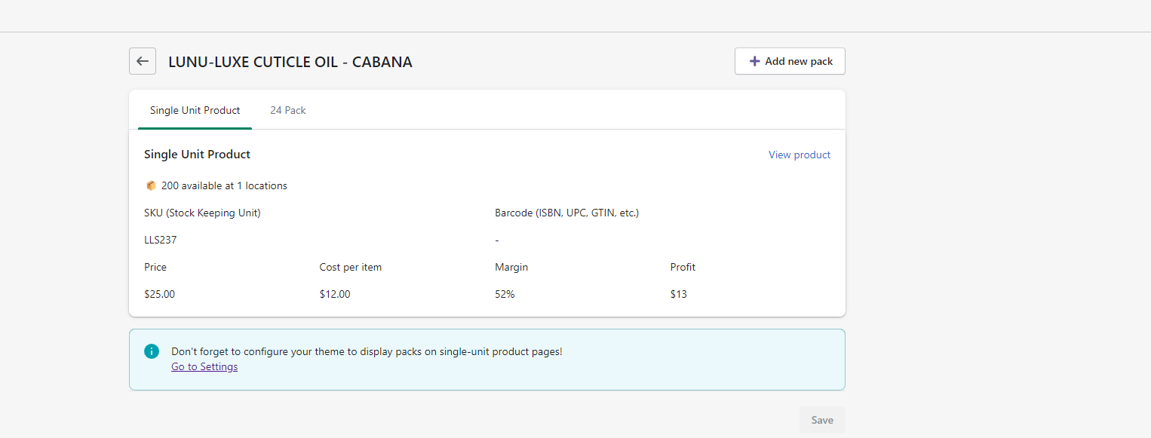The image size is (1151, 438).
Task: Click the theme configuration banner message
Action: click(367, 351)
